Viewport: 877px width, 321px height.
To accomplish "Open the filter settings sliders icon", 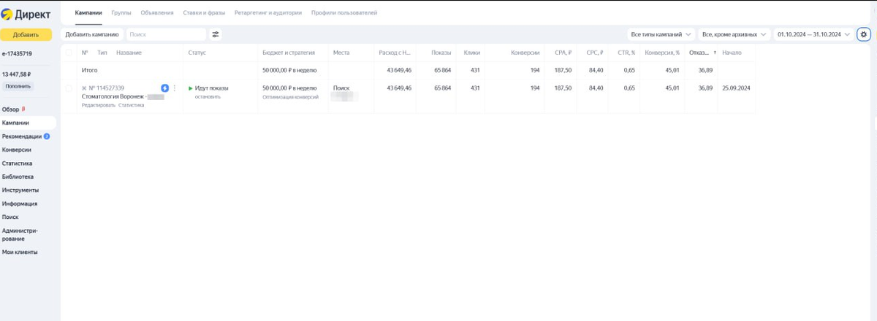I will coord(216,34).
